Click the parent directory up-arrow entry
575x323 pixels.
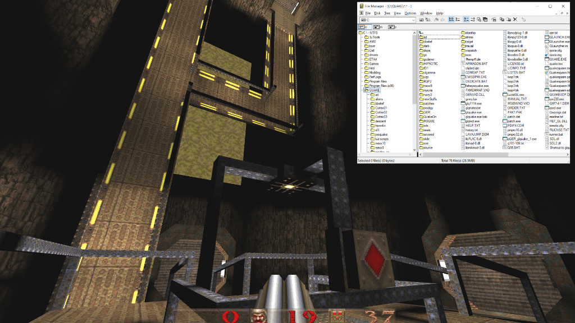(x=421, y=33)
